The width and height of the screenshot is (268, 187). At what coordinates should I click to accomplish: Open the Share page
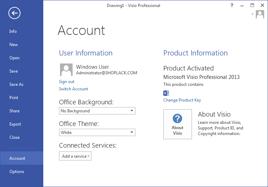14,111
